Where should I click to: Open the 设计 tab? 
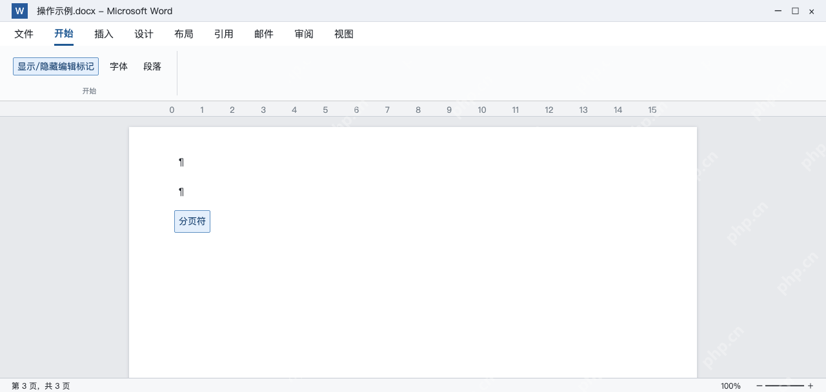(x=144, y=34)
